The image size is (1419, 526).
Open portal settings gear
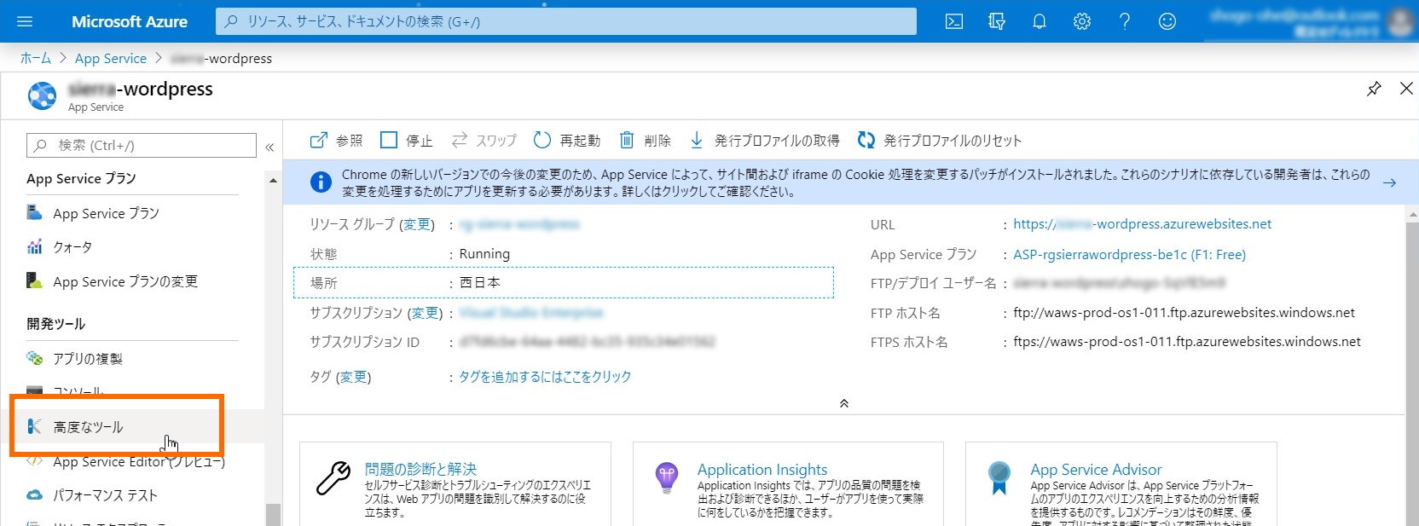[1082, 21]
